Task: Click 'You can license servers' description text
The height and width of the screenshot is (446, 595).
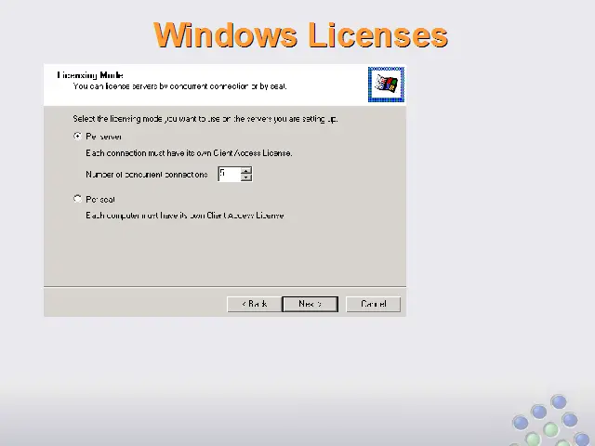Action: (x=179, y=86)
